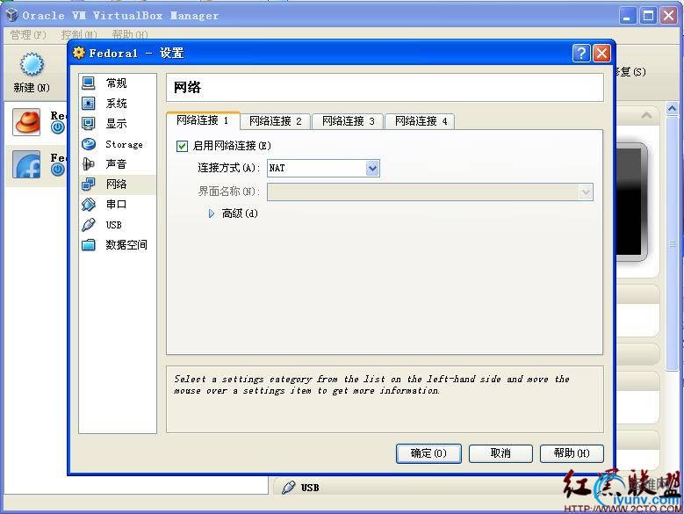This screenshot has width=684, height=514.
Task: Select the USB plug icon in sidebar
Action: click(x=89, y=225)
